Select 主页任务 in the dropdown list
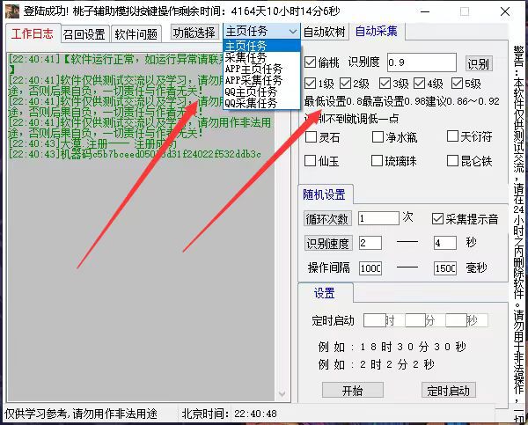Image resolution: width=528 pixels, height=425 pixels. (261, 46)
